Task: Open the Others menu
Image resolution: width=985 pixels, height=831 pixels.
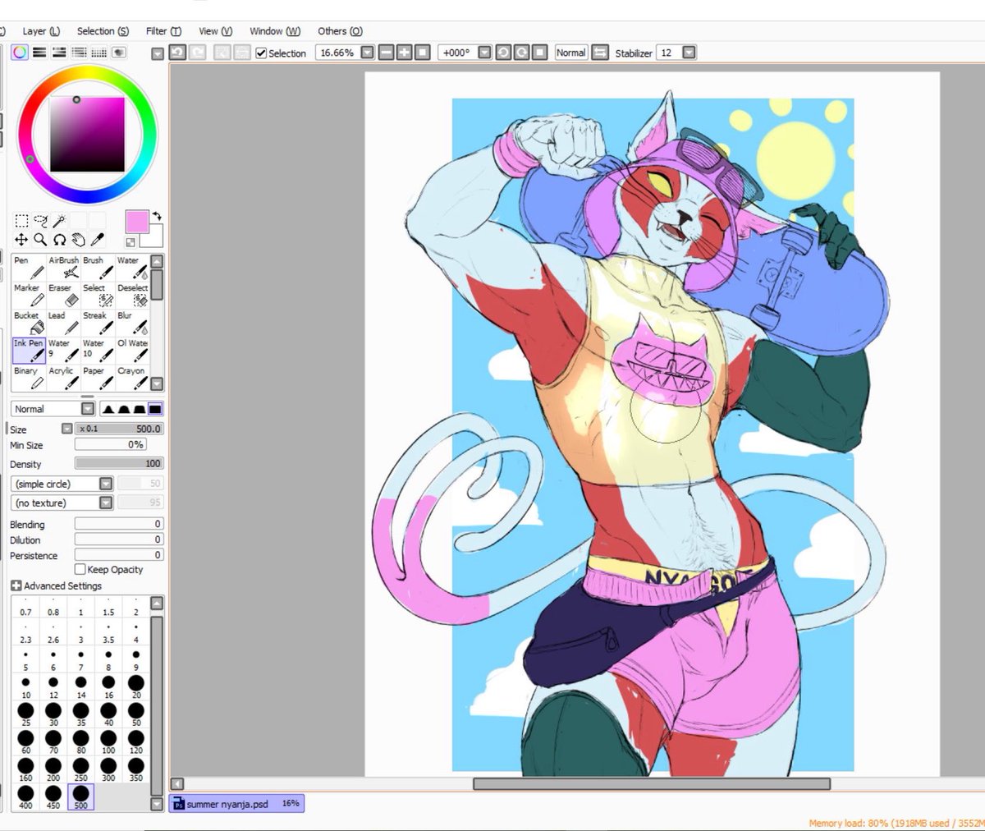Action: [340, 31]
